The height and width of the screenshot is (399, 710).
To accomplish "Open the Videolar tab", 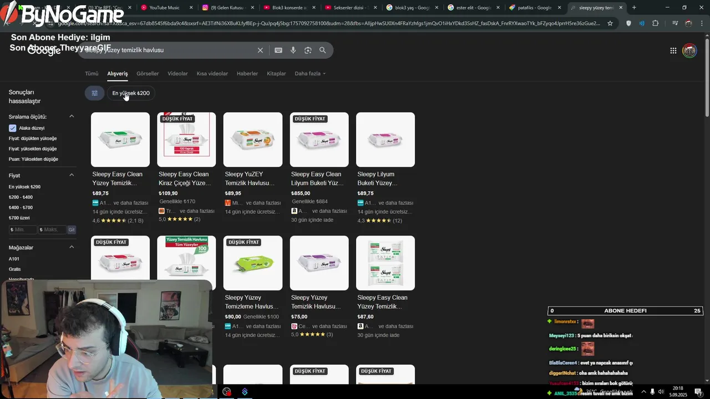I will (x=177, y=74).
